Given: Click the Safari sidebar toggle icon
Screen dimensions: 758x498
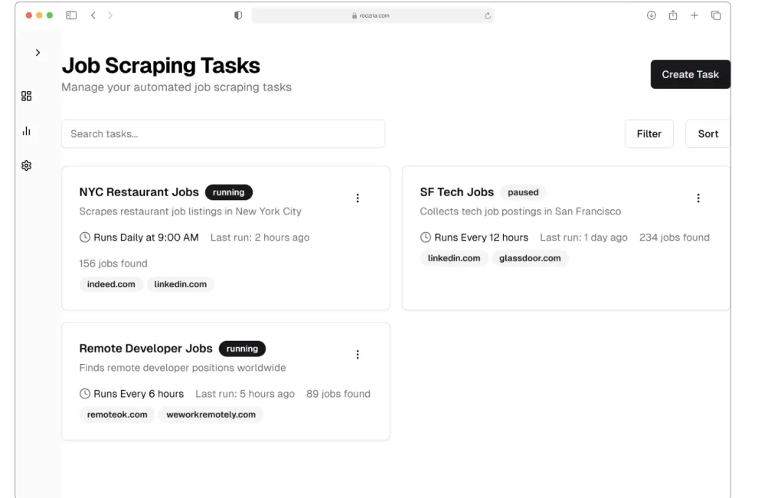Looking at the screenshot, I should pos(71,15).
